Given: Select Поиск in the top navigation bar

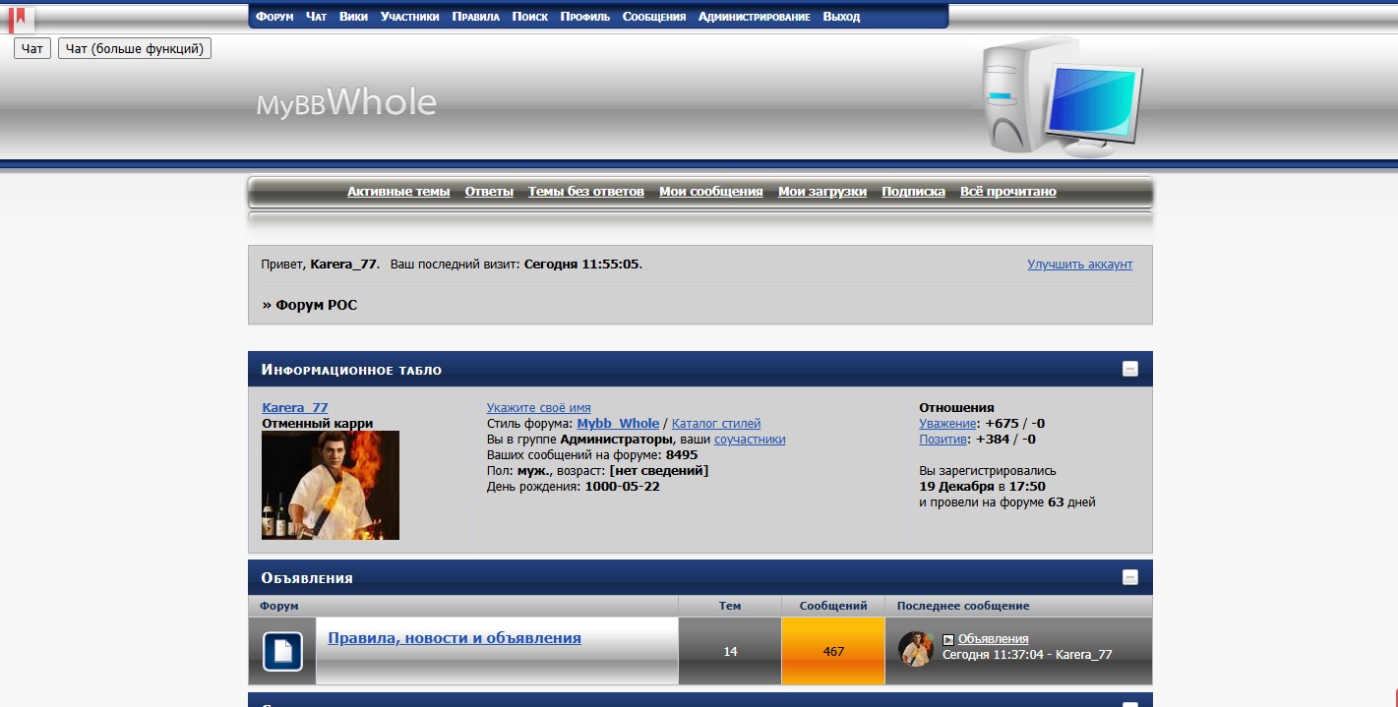Looking at the screenshot, I should [530, 17].
